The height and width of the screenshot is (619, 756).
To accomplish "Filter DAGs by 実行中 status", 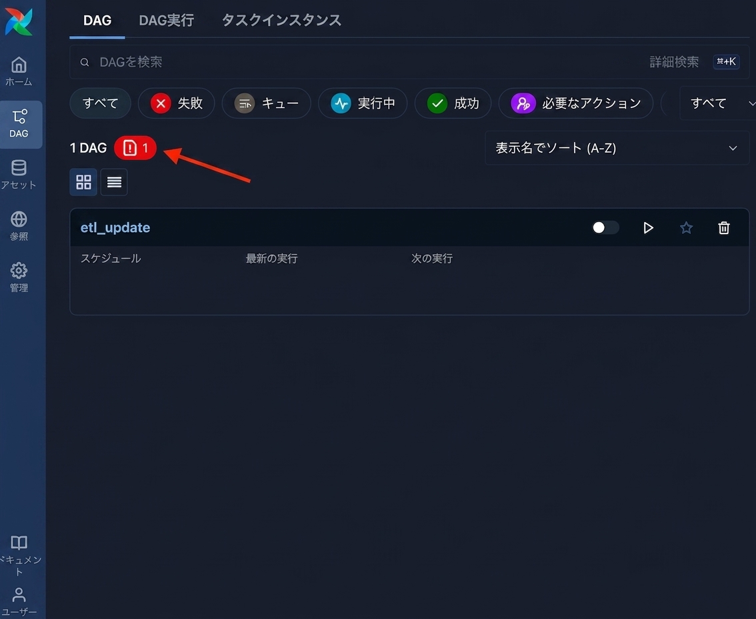I will pos(363,103).
